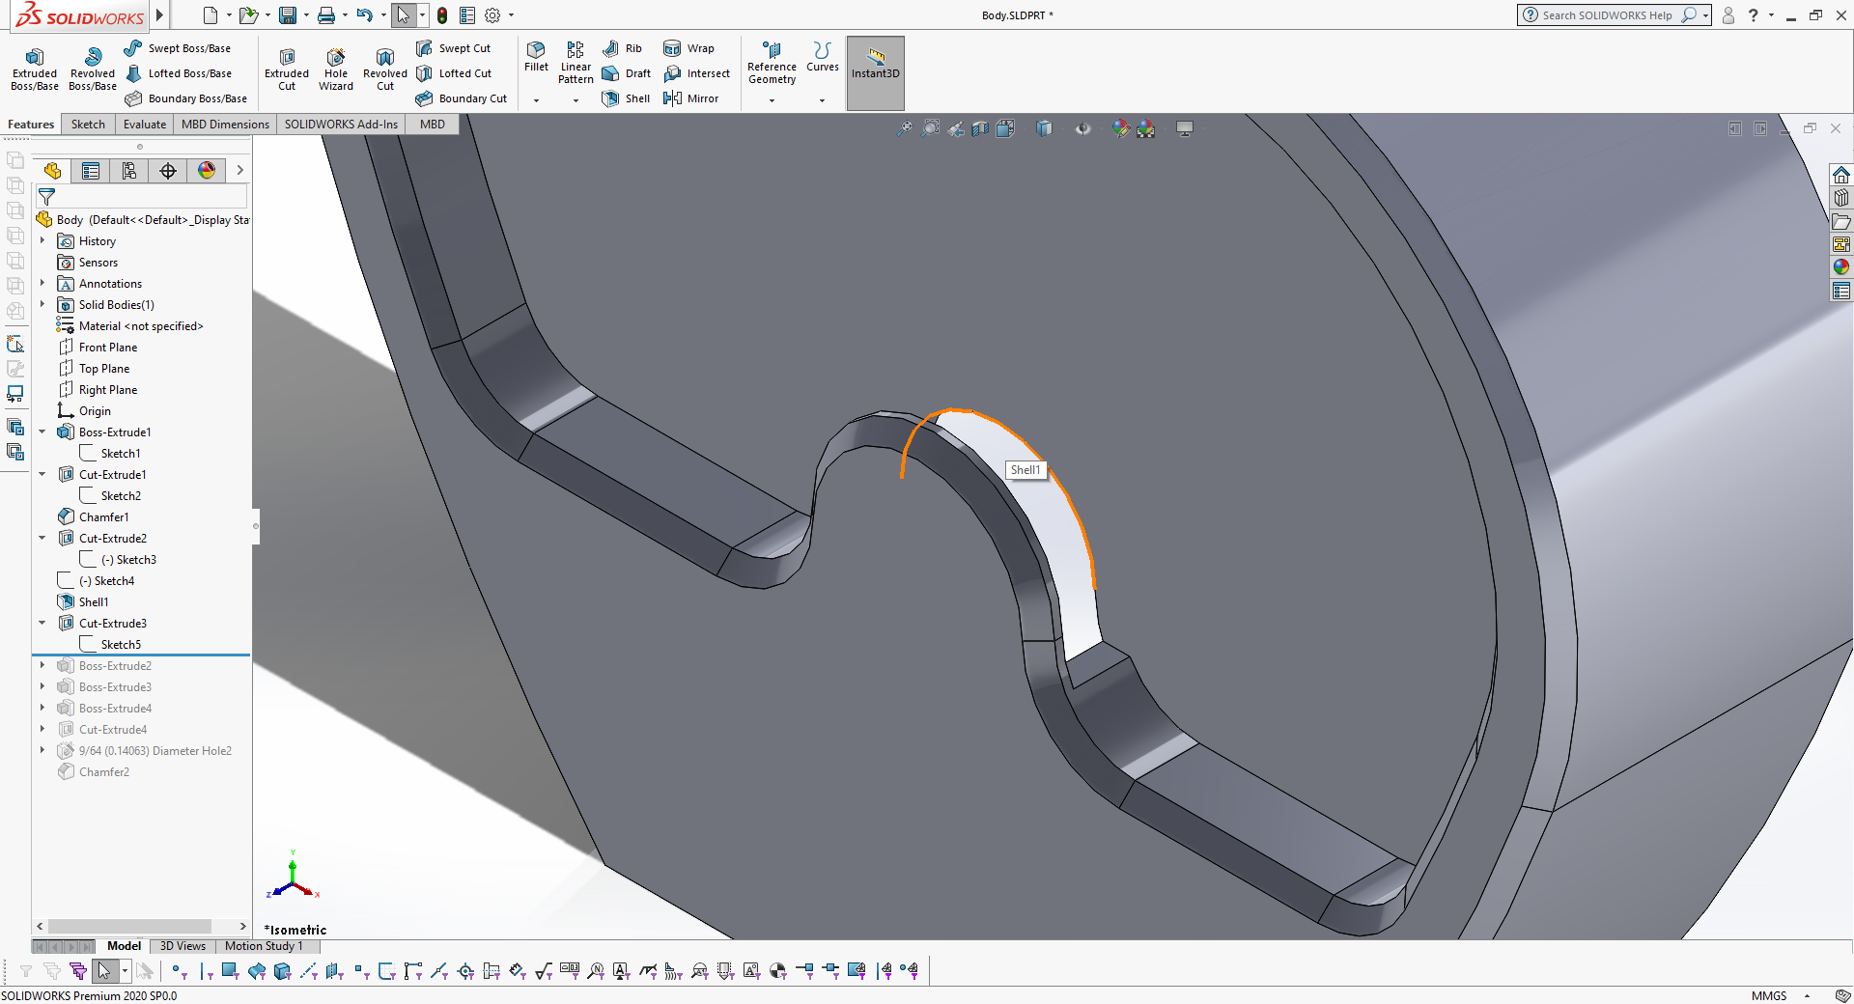Click the Swept Boss/Base tool

[178, 48]
